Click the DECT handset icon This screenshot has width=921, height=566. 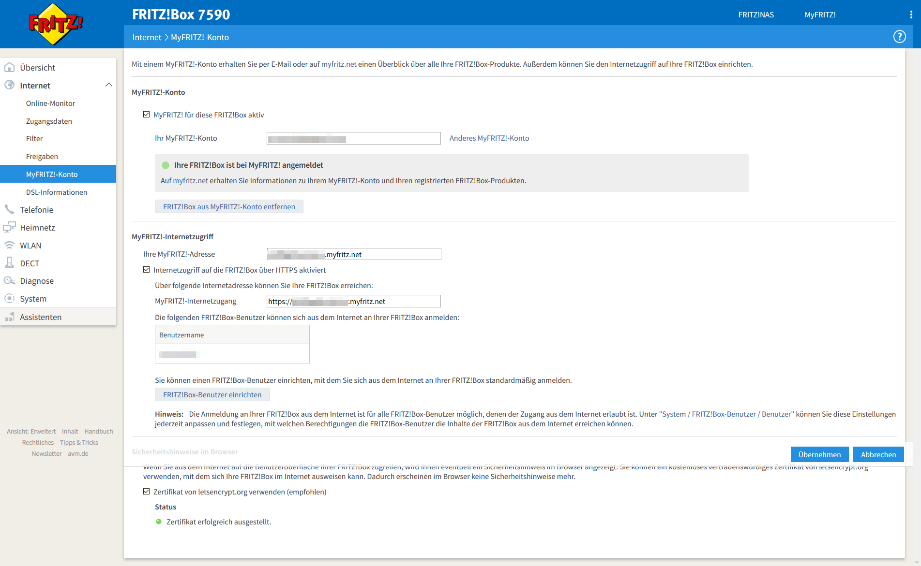(9, 263)
